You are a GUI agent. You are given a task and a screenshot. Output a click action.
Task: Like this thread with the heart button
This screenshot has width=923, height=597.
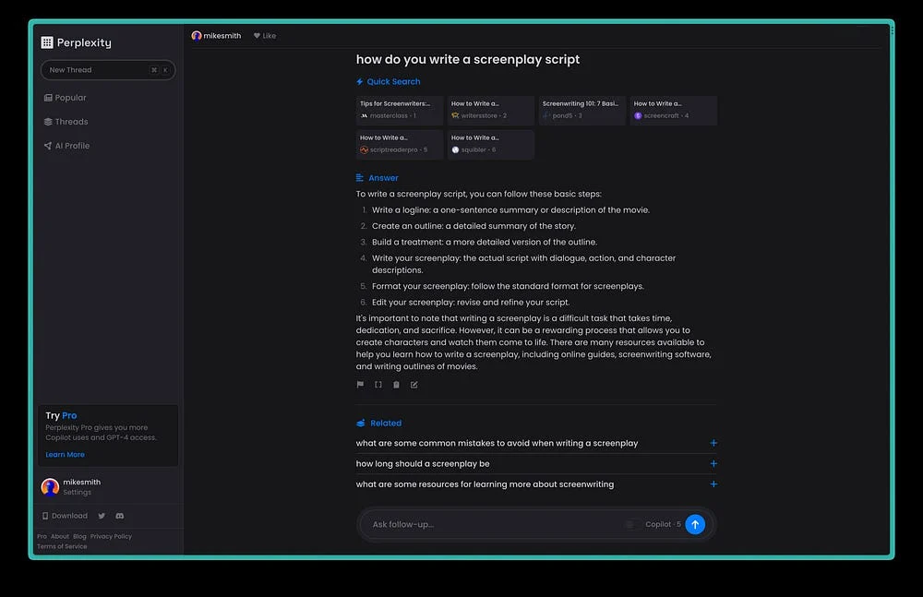click(265, 36)
